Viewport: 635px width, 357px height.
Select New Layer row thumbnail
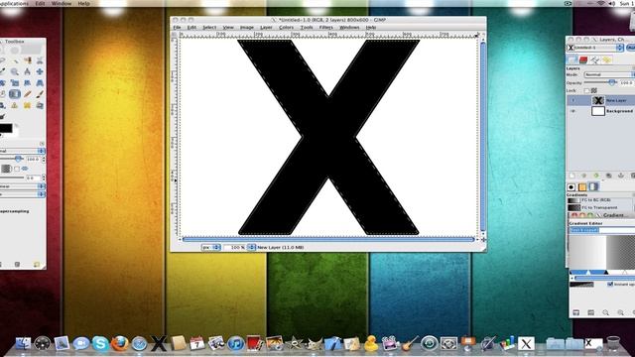[x=597, y=100]
